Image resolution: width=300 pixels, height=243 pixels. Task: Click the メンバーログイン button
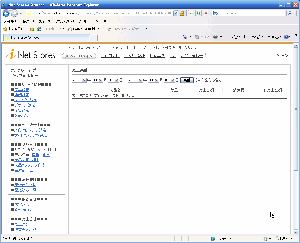click(79, 56)
